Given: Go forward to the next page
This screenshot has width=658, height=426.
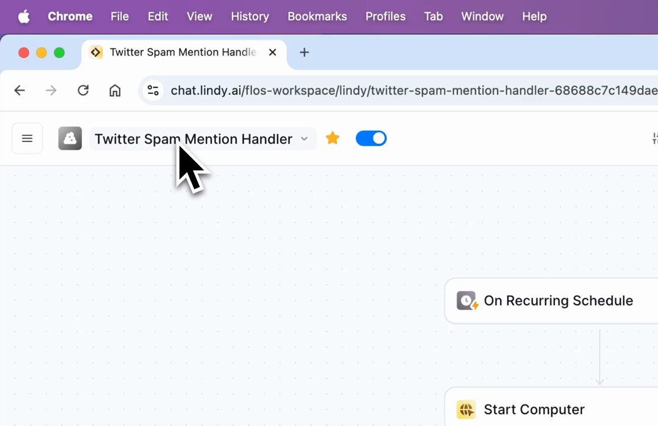Looking at the screenshot, I should 51,91.
